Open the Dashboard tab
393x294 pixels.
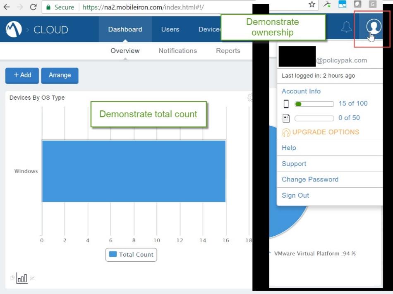125,29
